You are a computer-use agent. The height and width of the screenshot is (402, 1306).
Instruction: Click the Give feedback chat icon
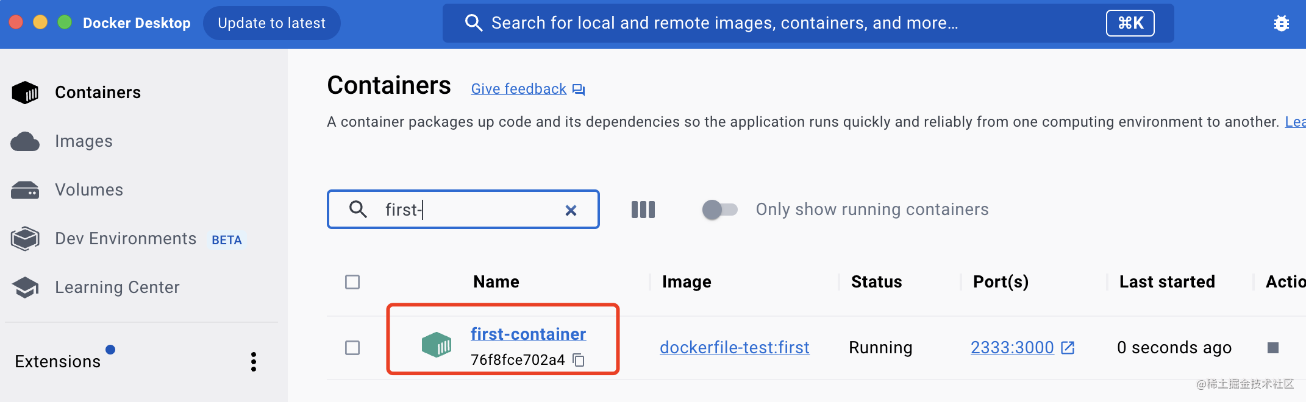[579, 90]
